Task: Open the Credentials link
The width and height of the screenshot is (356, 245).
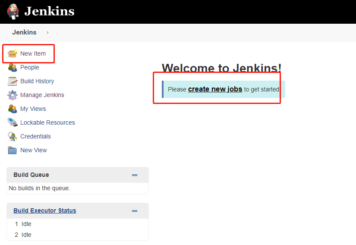Action: pyautogui.click(x=36, y=136)
